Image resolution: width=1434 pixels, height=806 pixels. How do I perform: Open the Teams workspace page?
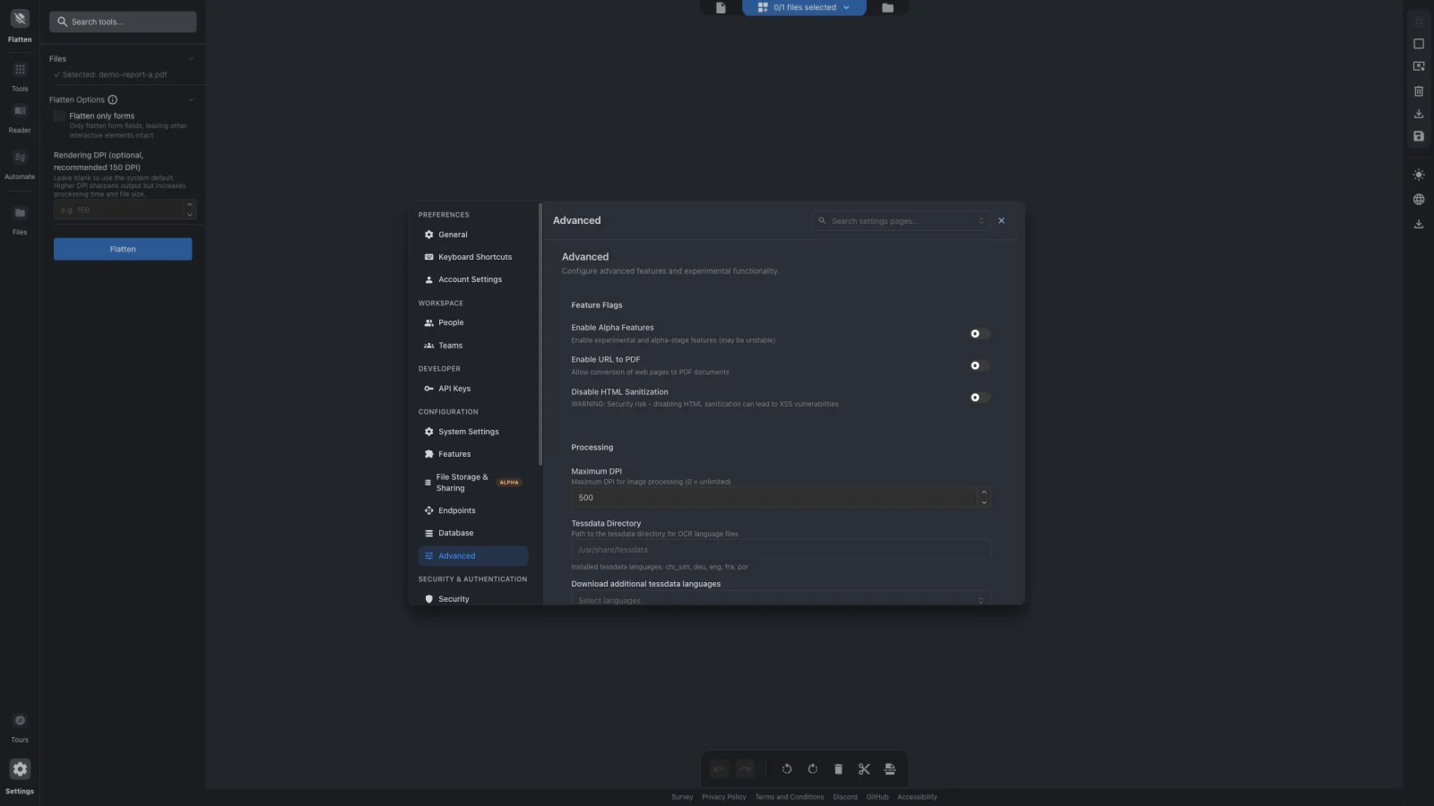tap(473, 346)
